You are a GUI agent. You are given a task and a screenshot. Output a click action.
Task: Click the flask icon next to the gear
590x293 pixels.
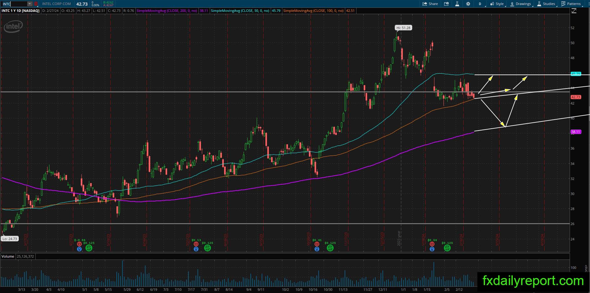457,4
